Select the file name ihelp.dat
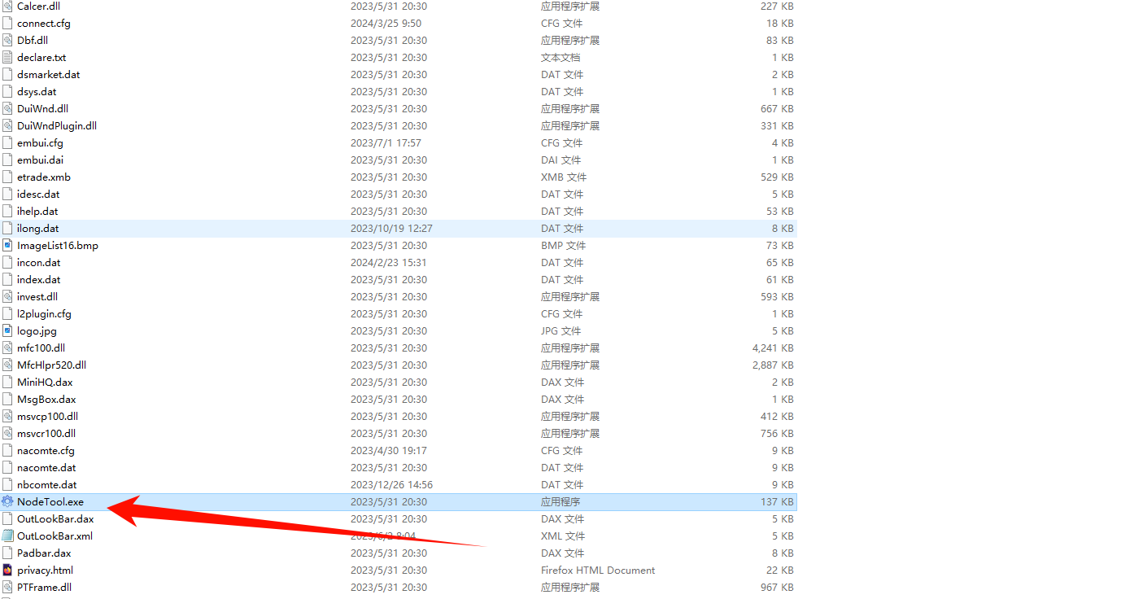 (x=37, y=212)
